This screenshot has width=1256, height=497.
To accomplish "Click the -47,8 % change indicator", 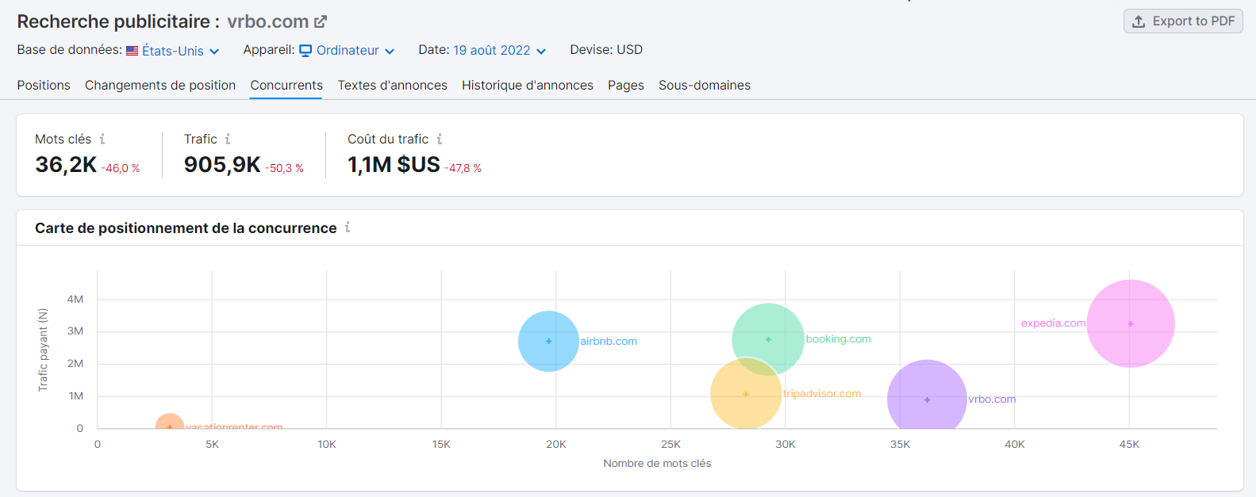I will coord(463,168).
